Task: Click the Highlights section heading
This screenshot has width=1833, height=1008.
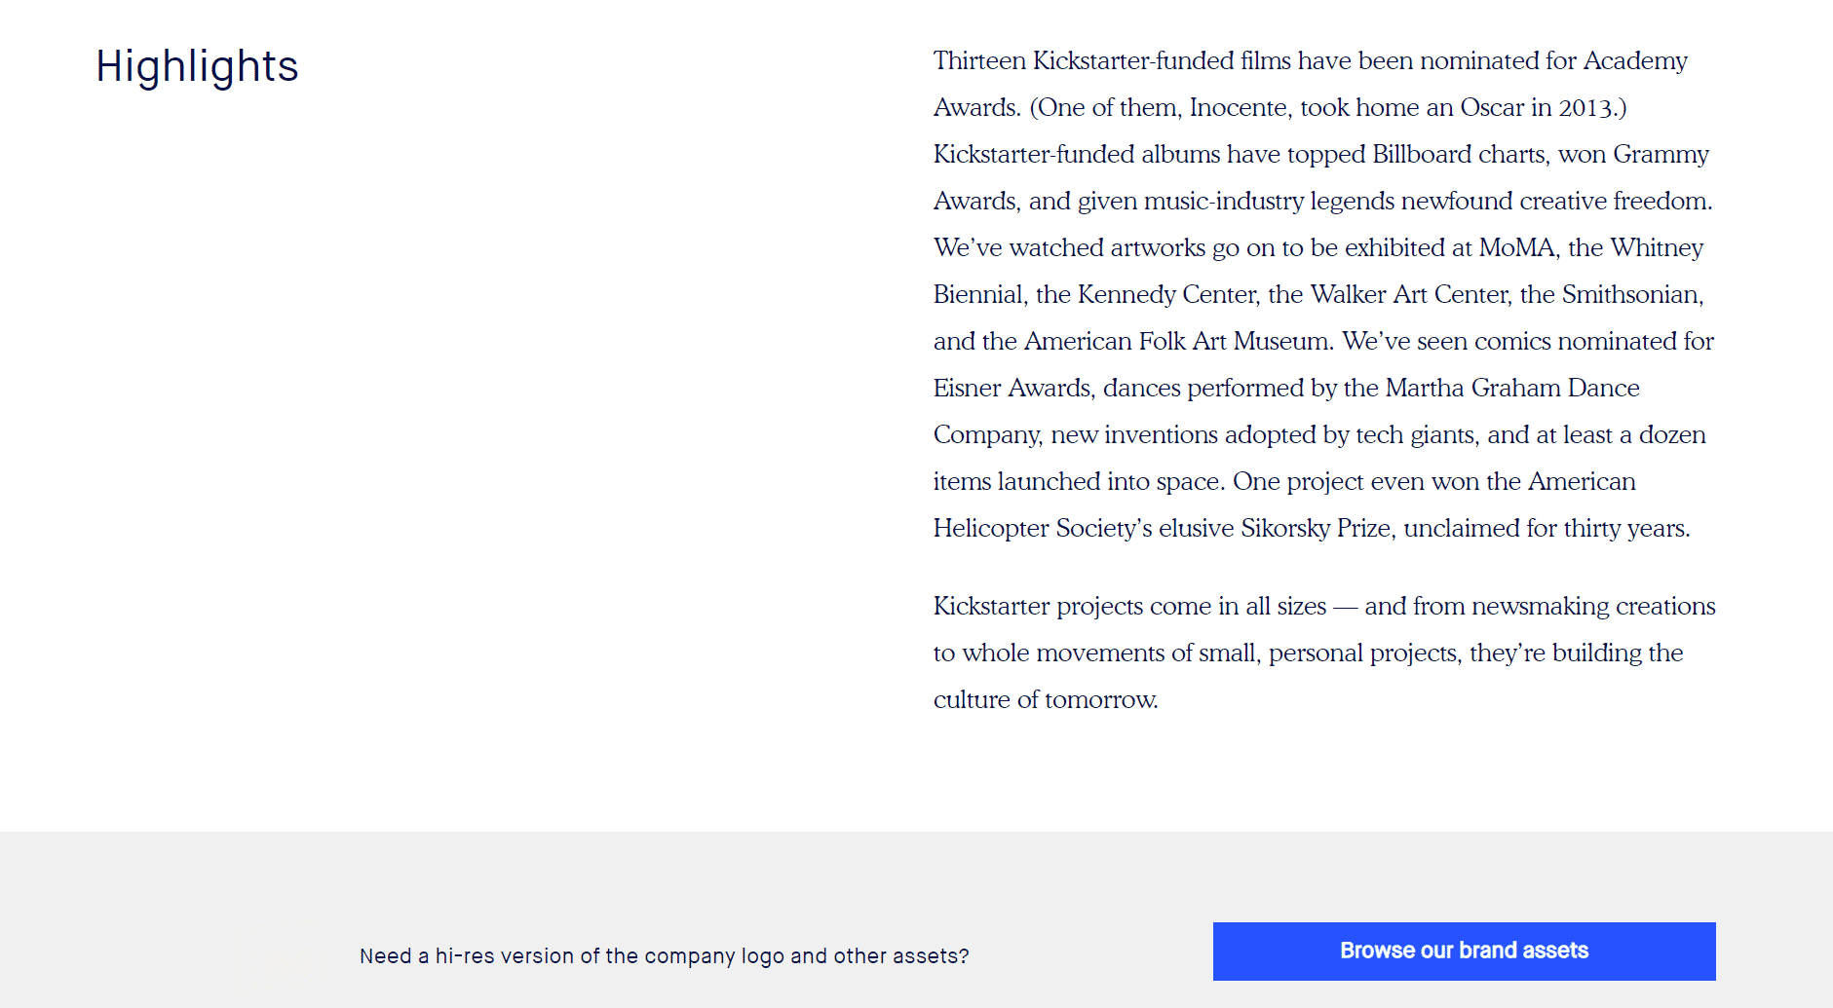Action: (x=197, y=66)
